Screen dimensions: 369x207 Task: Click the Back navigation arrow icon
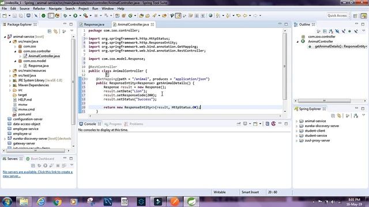tap(245, 16)
